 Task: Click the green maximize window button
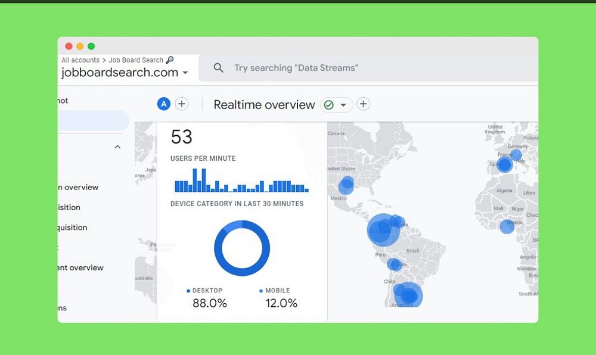tap(91, 46)
